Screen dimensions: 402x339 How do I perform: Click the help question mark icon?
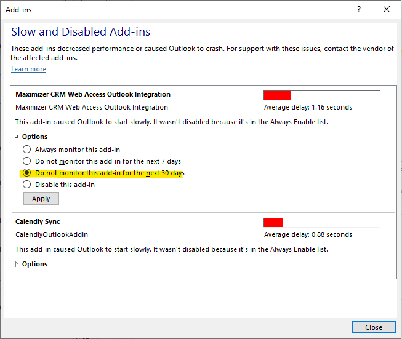pos(359,9)
